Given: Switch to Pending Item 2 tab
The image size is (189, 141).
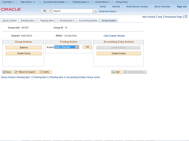Looking at the screenshot, I should (x=48, y=21).
